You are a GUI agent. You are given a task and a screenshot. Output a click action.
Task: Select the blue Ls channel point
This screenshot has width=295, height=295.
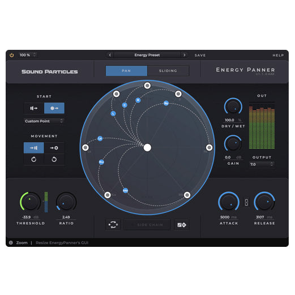point(100,138)
